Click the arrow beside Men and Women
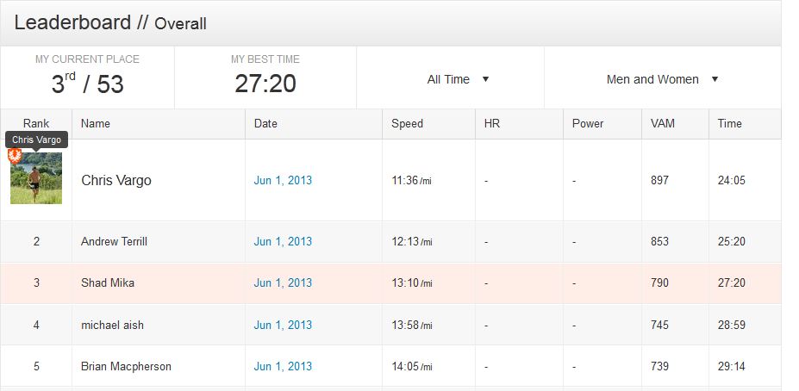This screenshot has height=391, width=799. tap(715, 79)
